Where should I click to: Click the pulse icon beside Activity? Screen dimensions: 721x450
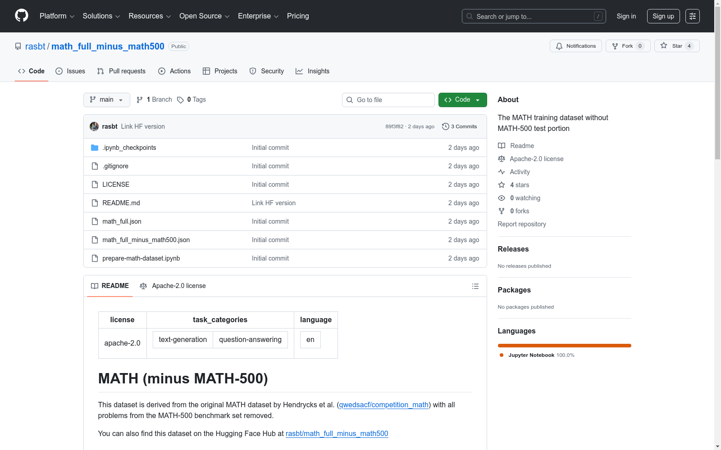[x=502, y=172]
